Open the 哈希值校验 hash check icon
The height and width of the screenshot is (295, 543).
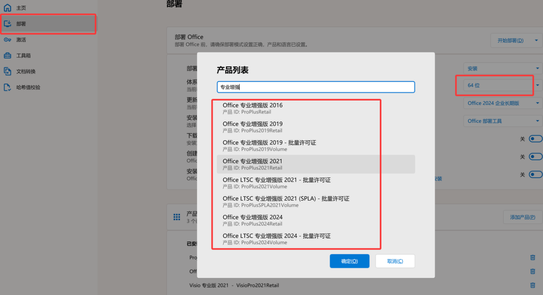8,87
